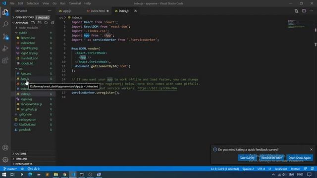Open the Manage gear icon
This screenshot has height=178, width=317.
pyautogui.click(x=5, y=159)
